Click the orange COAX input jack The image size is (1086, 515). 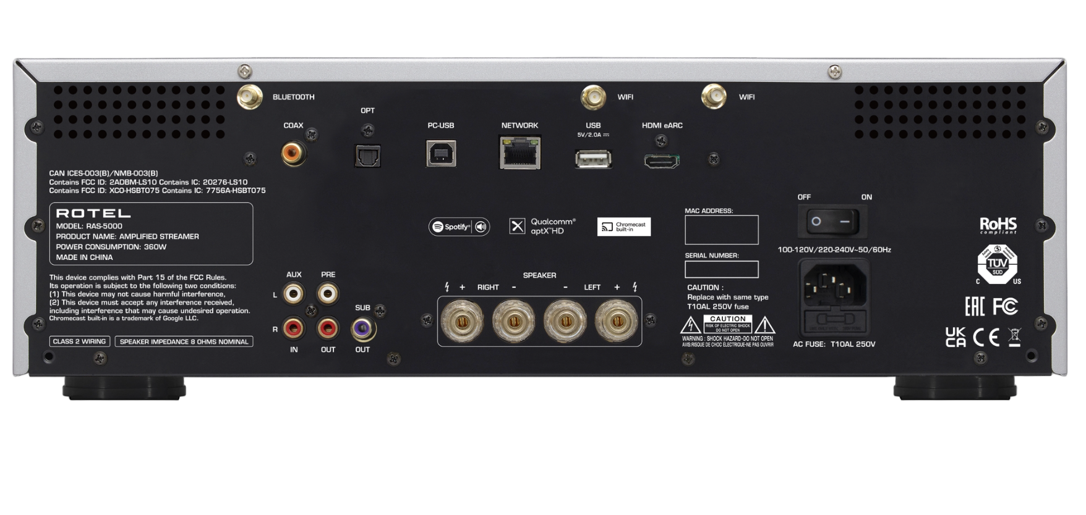coord(293,153)
